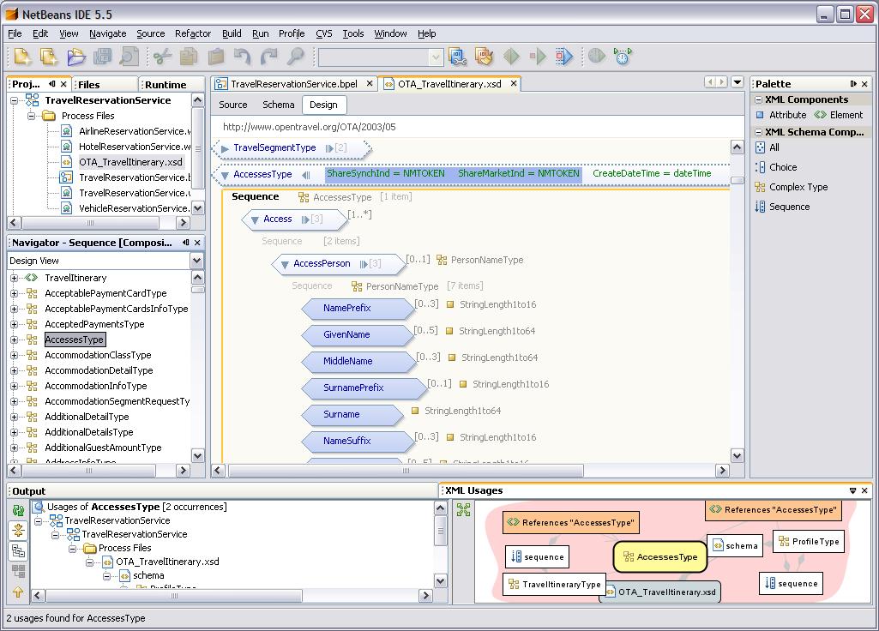
Task: Collapse the XML Schema Components palette section
Action: tap(758, 132)
